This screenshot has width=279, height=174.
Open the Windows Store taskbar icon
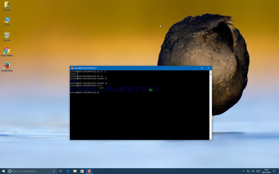coord(82,171)
